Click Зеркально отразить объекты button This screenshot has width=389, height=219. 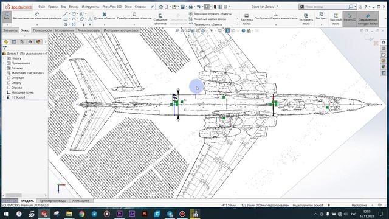(210, 14)
